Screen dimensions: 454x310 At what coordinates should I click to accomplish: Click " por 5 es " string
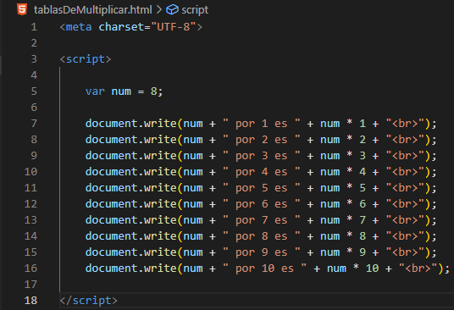click(x=262, y=188)
